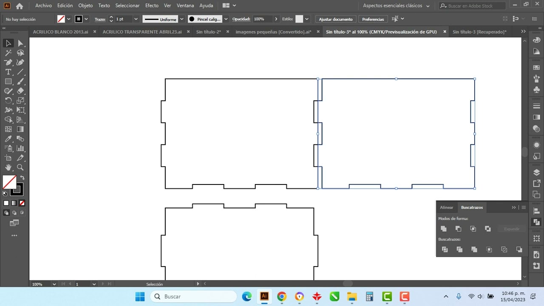544x306 pixels.
Task: Choose the Magic Wand tool
Action: tap(8, 53)
